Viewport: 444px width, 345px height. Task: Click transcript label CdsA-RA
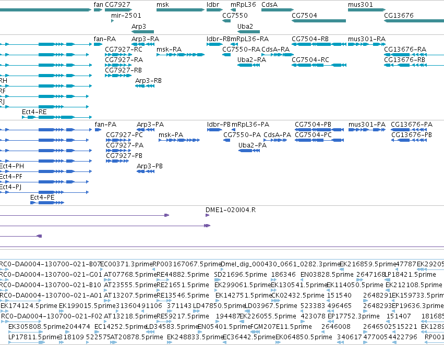tap(275, 49)
